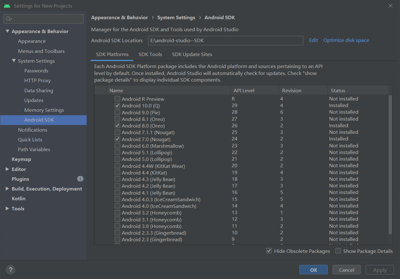Check the Android 4.3 (Jelly Bean) checkbox

click(117, 179)
